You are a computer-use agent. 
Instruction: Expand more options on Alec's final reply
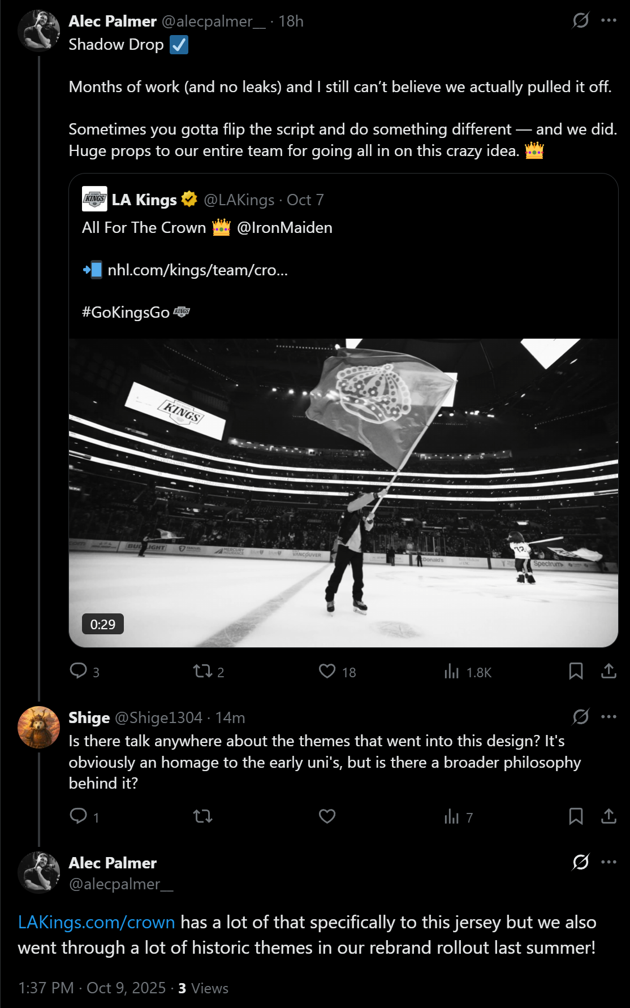coord(609,862)
